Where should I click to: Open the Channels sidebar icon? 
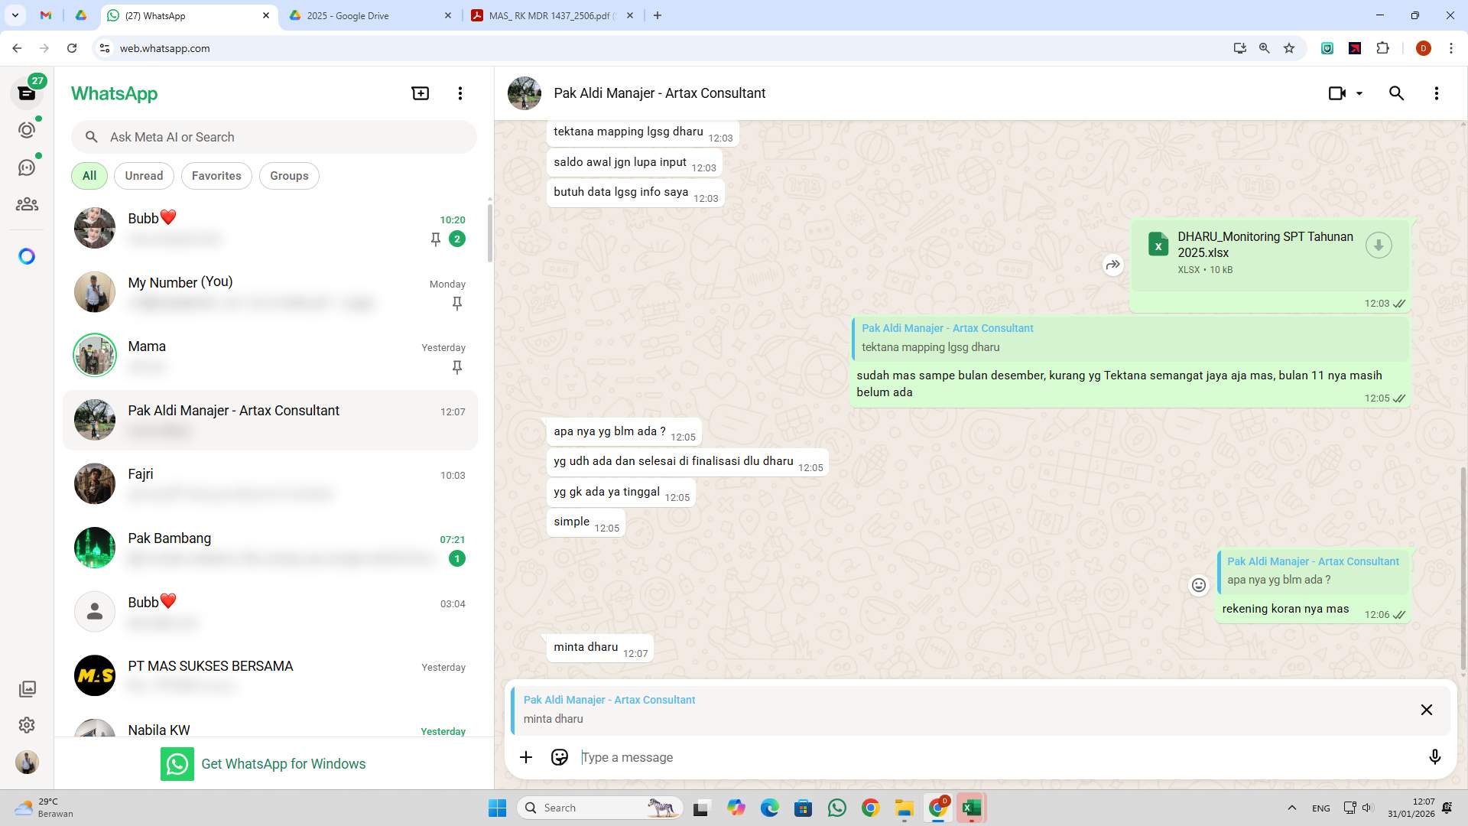click(27, 166)
